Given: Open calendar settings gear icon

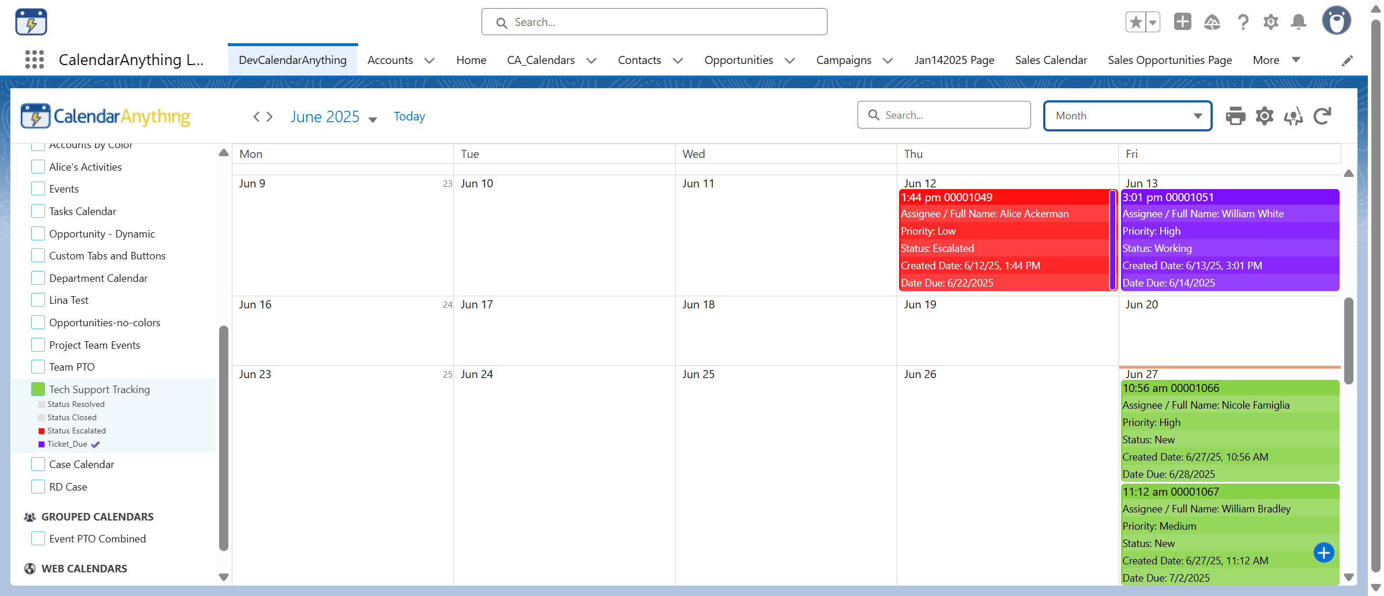Looking at the screenshot, I should pyautogui.click(x=1264, y=116).
